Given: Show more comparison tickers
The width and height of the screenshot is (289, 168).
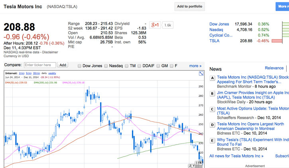Looking at the screenshot, I should [x=195, y=66].
